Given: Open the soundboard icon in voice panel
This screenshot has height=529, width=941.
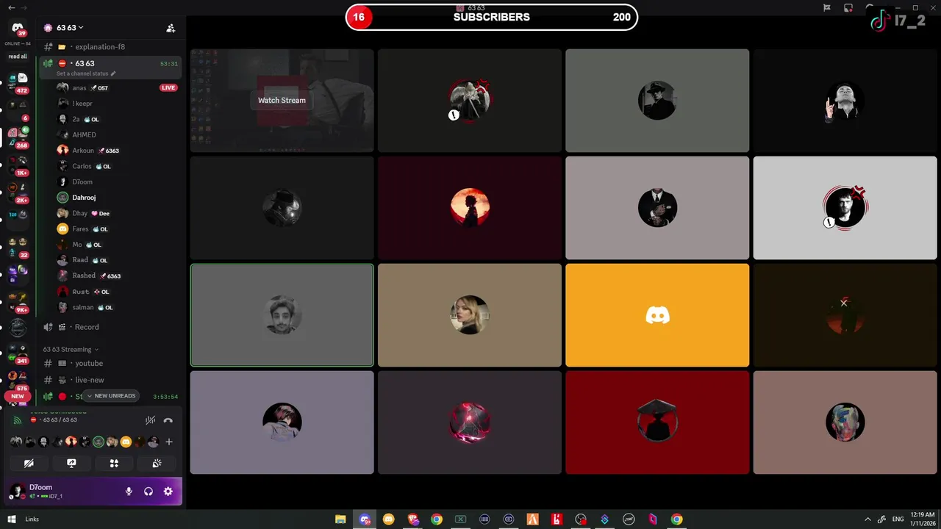Looking at the screenshot, I should [x=157, y=464].
